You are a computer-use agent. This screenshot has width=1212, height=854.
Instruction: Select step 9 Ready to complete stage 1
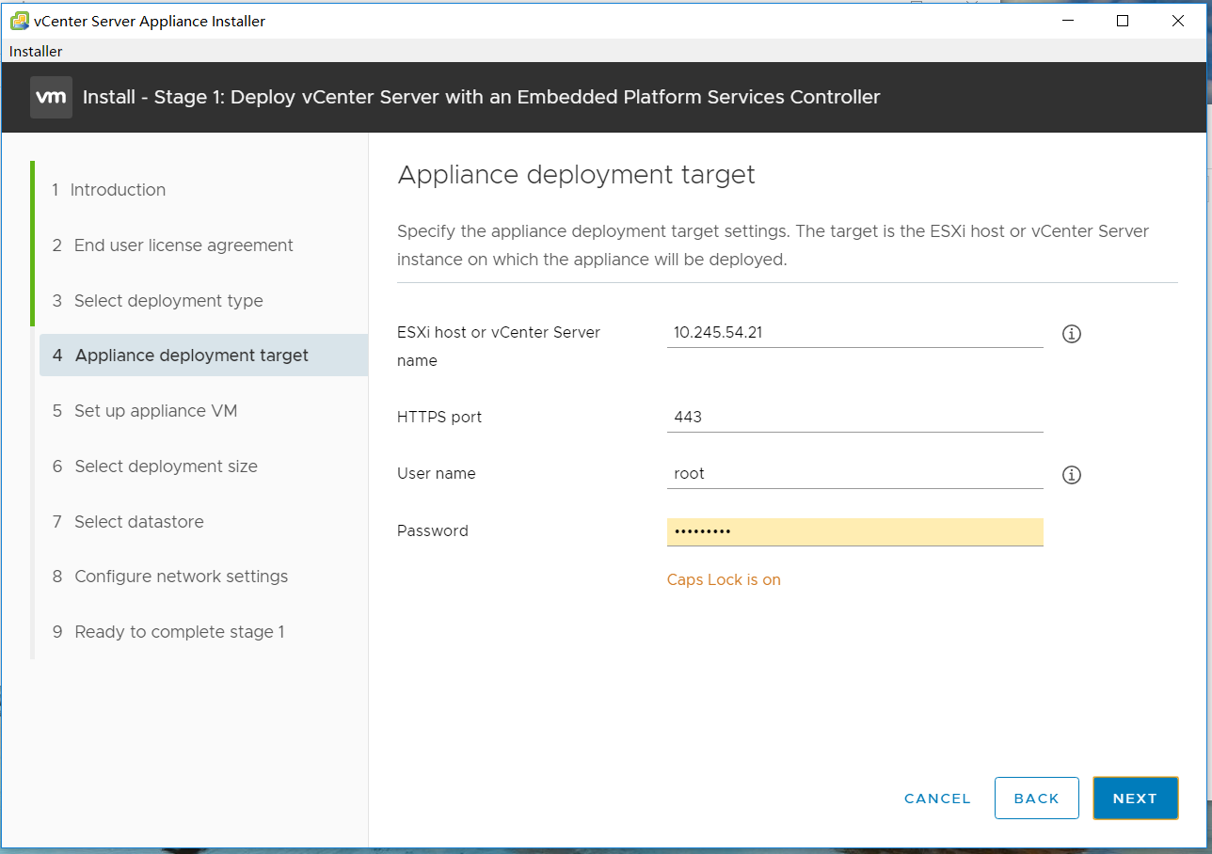(168, 632)
